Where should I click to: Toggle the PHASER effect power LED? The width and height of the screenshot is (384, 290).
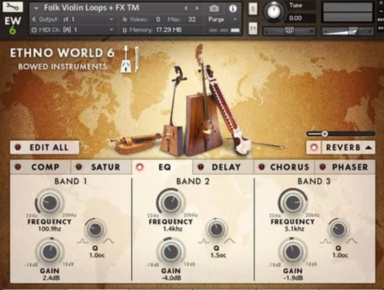coord(322,167)
